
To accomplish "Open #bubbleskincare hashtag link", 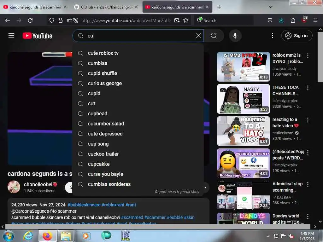I will tap(84, 205).
